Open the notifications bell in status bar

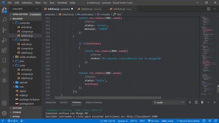216,121
